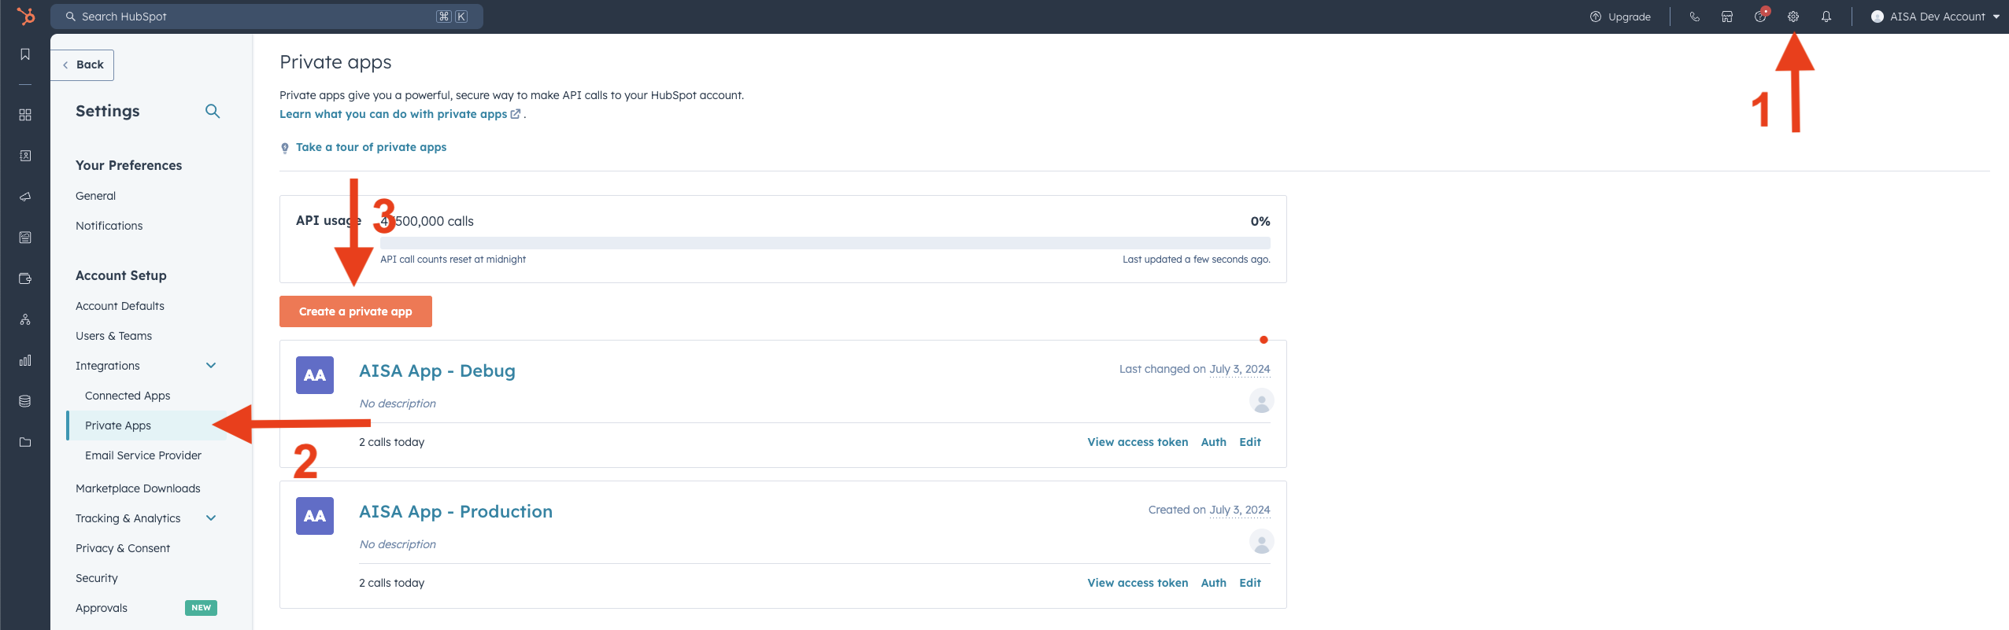Expand the Tracking & Analytics chevron
2009x630 pixels.
pyautogui.click(x=211, y=518)
